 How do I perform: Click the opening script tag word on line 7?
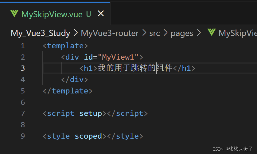click(x=61, y=113)
